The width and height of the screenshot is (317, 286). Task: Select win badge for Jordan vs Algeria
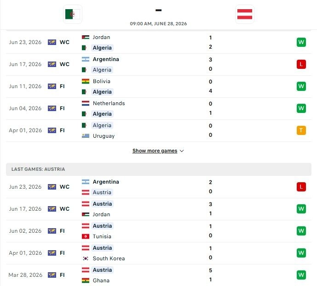(301, 42)
